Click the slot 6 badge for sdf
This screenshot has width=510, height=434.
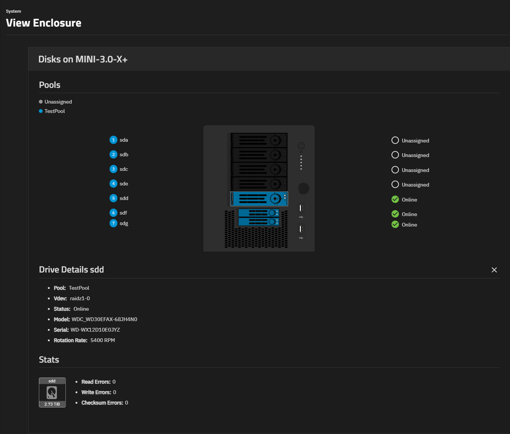point(113,213)
